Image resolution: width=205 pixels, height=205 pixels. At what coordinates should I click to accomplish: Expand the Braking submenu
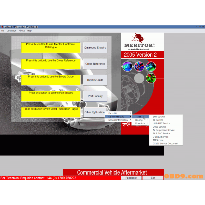click(139, 120)
